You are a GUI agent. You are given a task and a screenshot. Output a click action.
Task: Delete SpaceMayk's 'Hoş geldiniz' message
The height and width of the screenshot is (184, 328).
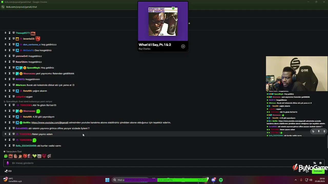click(x=5, y=67)
